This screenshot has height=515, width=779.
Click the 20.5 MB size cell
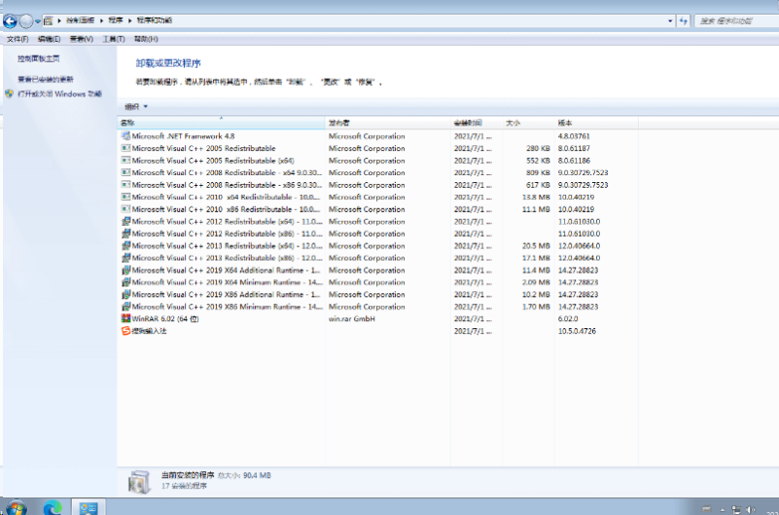[x=536, y=245]
